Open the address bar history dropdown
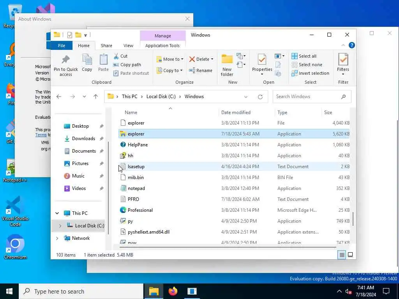 tap(246, 97)
